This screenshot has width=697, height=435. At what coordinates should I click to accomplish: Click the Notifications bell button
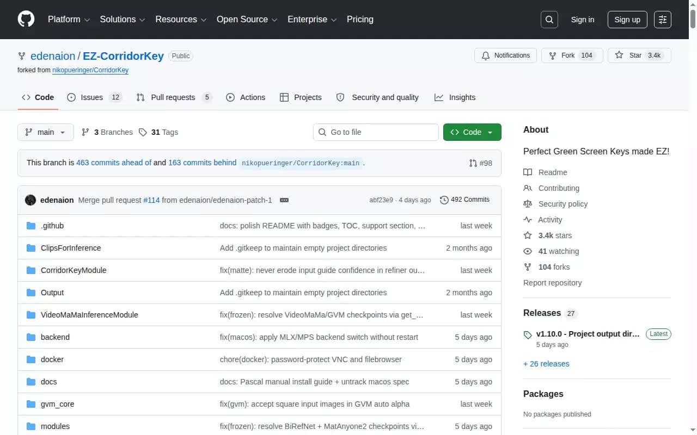coord(506,55)
